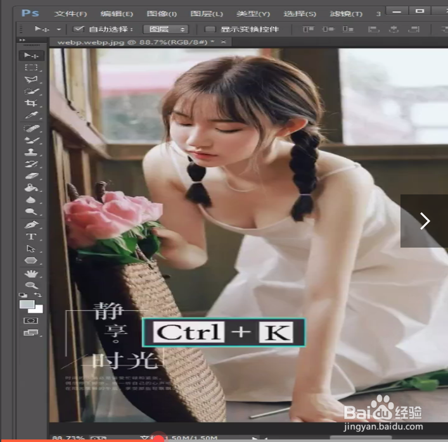Open the 文件(F) menu
Screen dimensions: 448x442
[70, 14]
